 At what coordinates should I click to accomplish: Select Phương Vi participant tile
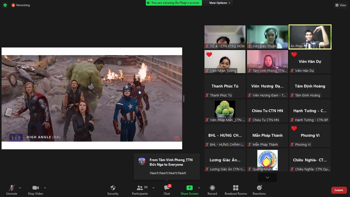(x=310, y=135)
